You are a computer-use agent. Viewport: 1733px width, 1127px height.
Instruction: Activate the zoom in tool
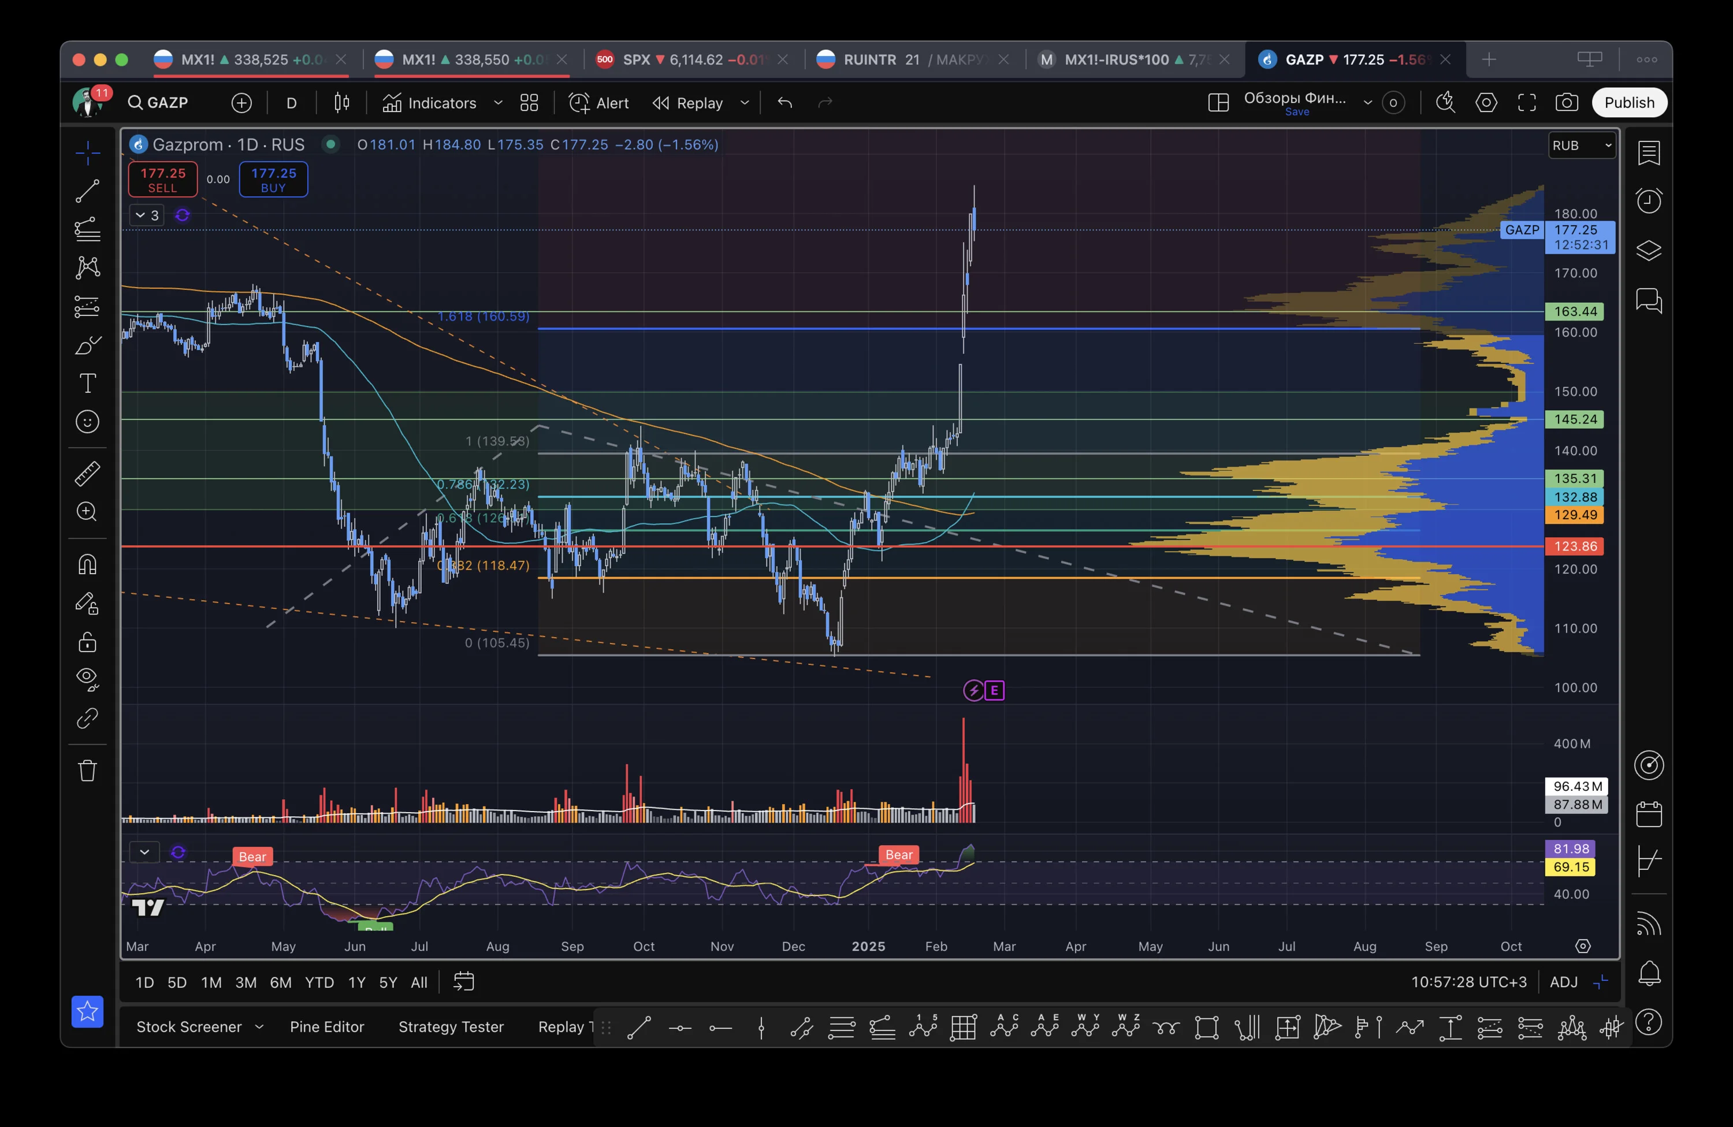(87, 512)
